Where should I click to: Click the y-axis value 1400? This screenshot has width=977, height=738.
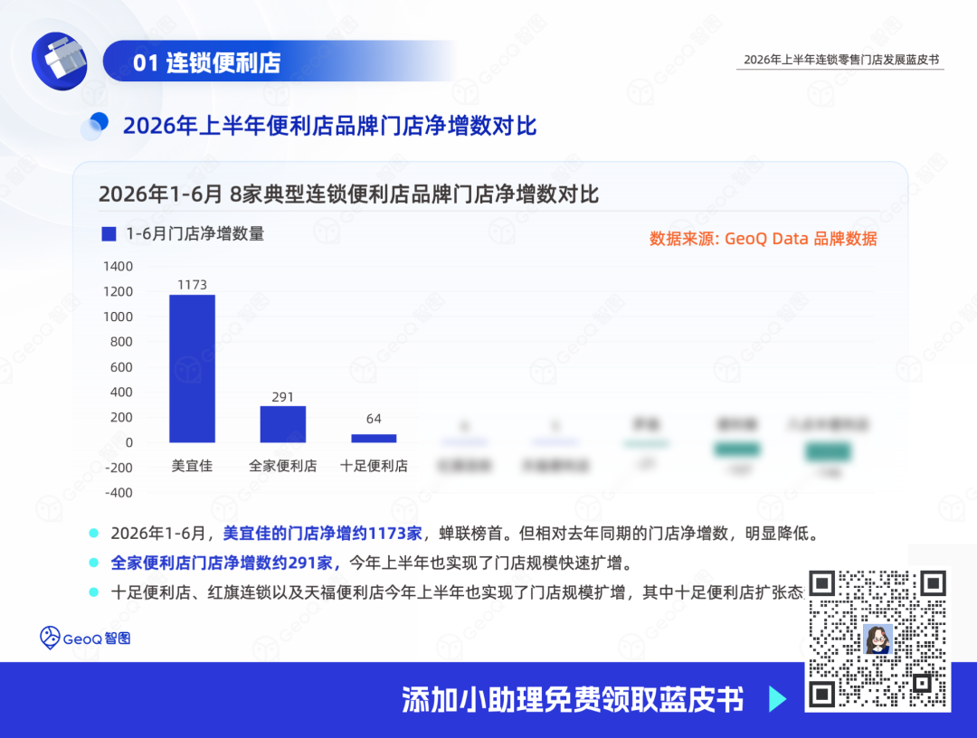pos(118,267)
